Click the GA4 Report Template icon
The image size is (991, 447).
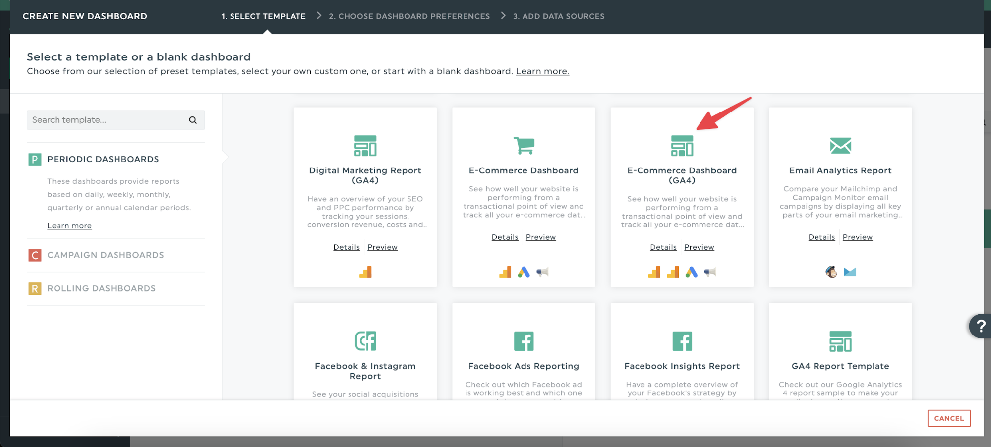point(840,341)
